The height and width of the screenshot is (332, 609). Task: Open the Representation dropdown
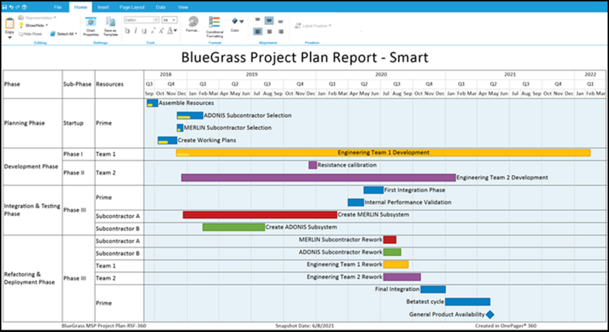[37, 17]
